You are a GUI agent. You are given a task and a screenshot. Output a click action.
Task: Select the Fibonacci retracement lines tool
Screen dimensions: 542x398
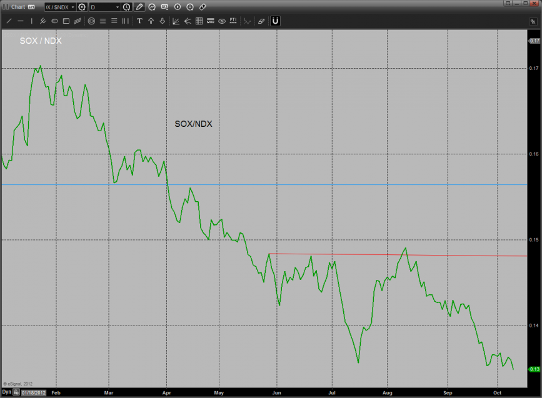(103, 21)
